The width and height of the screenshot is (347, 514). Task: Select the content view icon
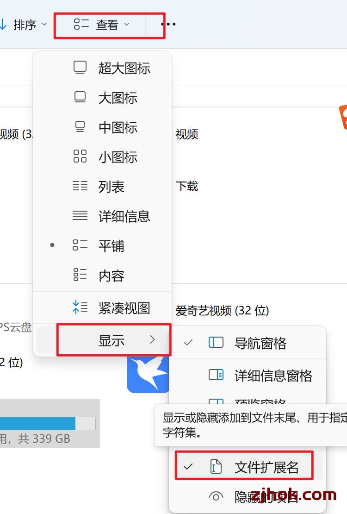tap(80, 275)
